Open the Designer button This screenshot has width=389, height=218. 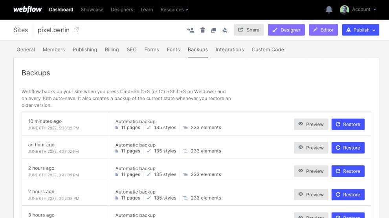[286, 30]
